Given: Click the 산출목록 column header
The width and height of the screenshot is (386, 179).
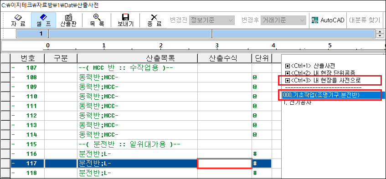Looking at the screenshot, I should (137, 58).
